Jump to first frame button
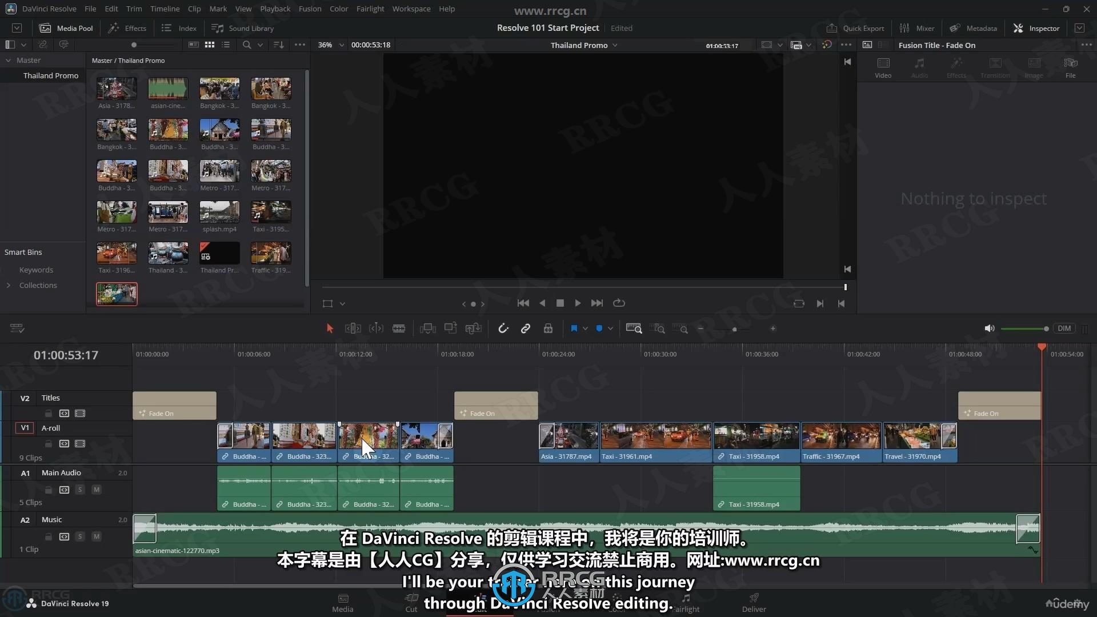This screenshot has width=1097, height=617. 523,303
